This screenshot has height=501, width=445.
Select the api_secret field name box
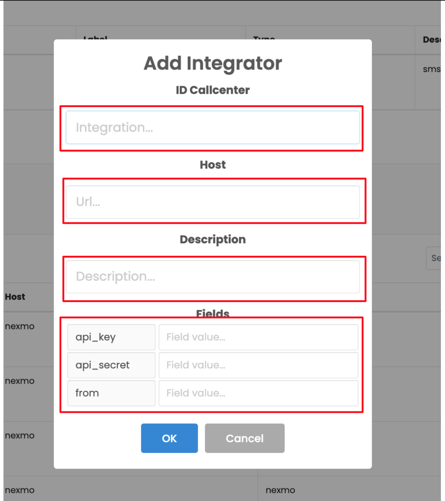(x=111, y=365)
